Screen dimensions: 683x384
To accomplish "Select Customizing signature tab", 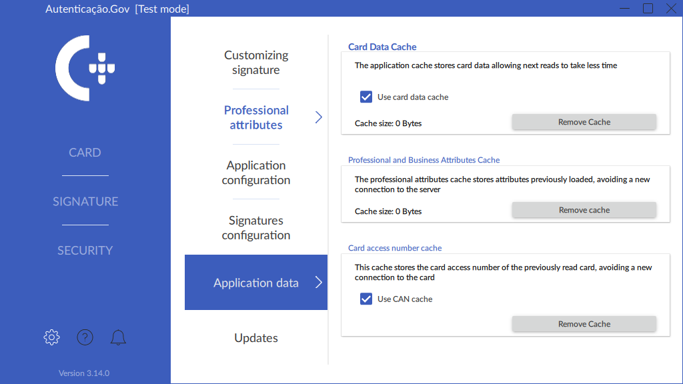I will click(x=256, y=63).
